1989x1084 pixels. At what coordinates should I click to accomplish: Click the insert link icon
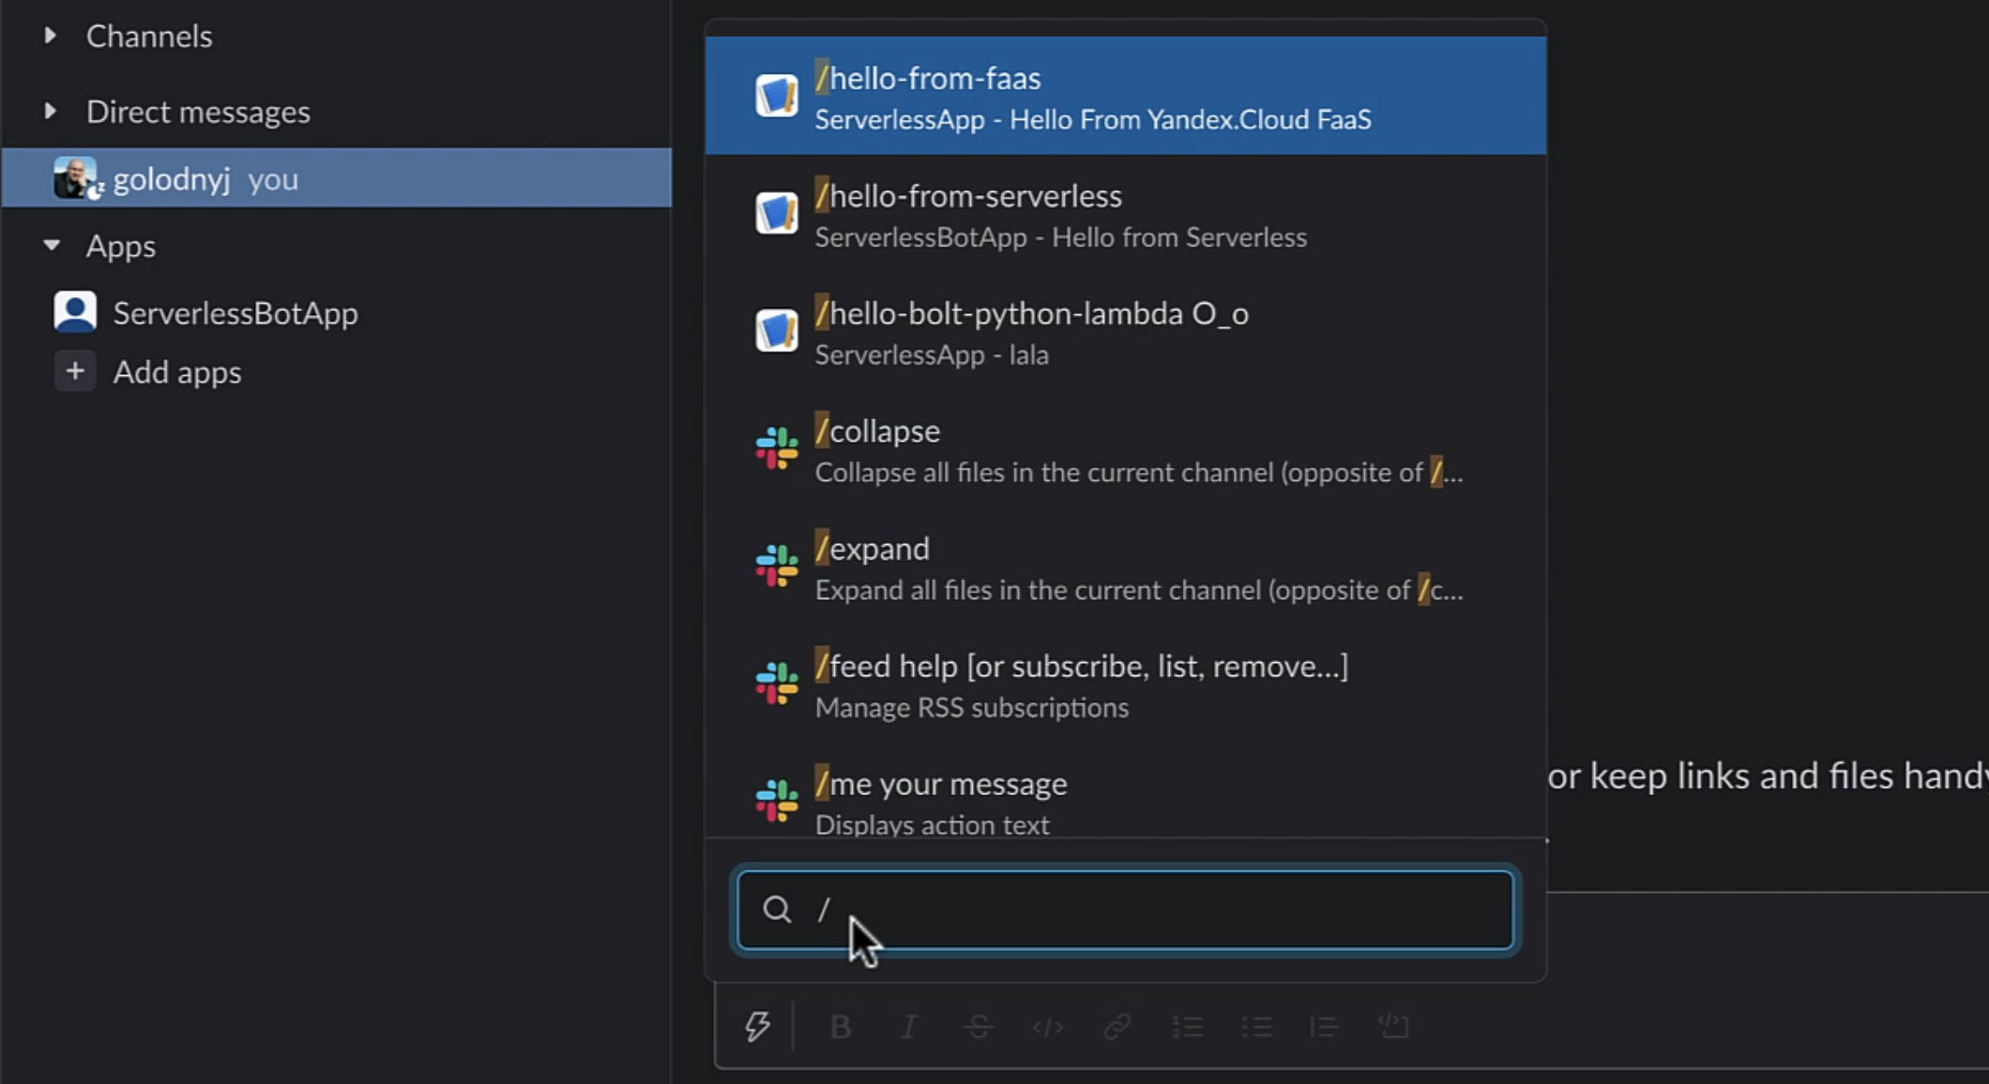[1116, 1028]
